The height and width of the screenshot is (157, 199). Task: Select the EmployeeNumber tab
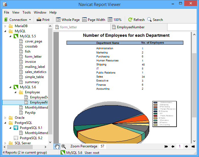[139, 27]
